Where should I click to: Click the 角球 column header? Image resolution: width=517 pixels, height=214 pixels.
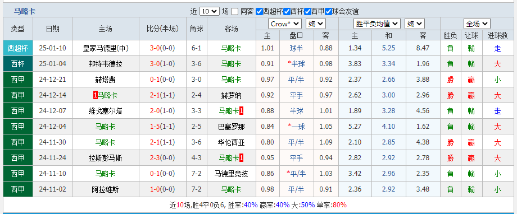point(197,29)
